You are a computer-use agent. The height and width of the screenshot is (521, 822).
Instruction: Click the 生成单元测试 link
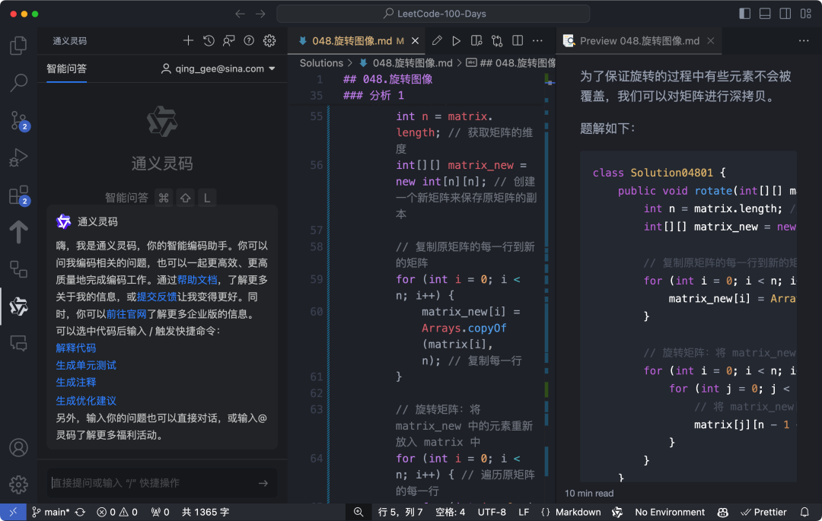pyautogui.click(x=86, y=365)
